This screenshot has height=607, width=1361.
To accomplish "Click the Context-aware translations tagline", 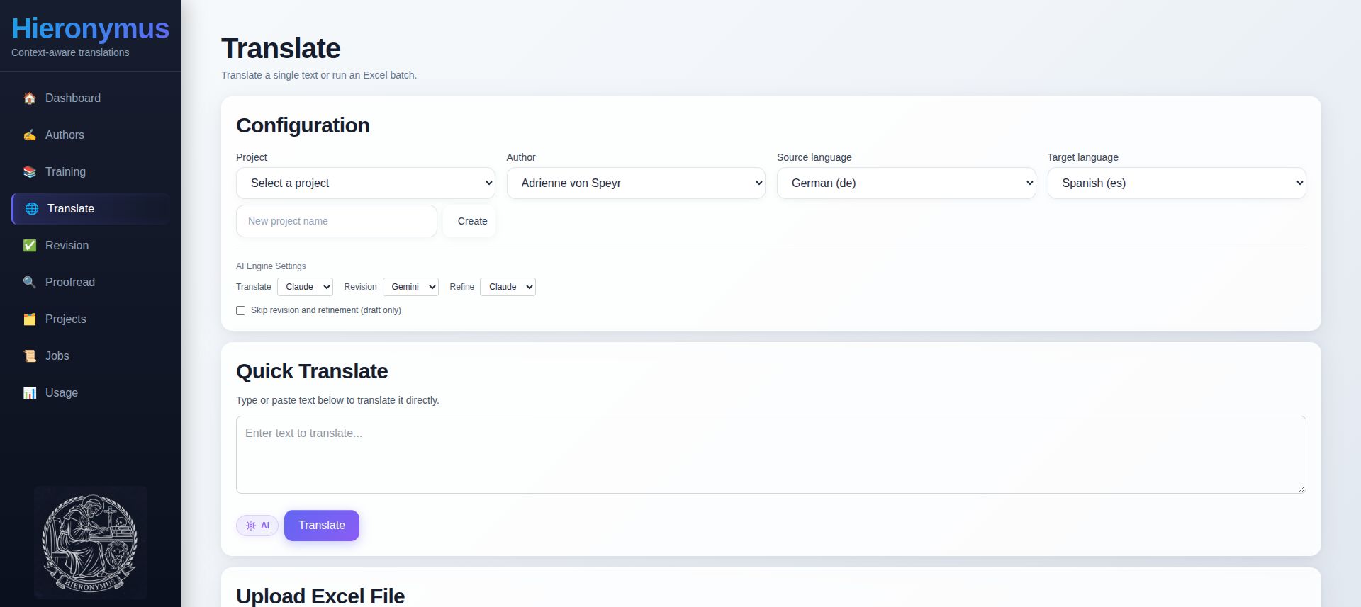I will 70,52.
